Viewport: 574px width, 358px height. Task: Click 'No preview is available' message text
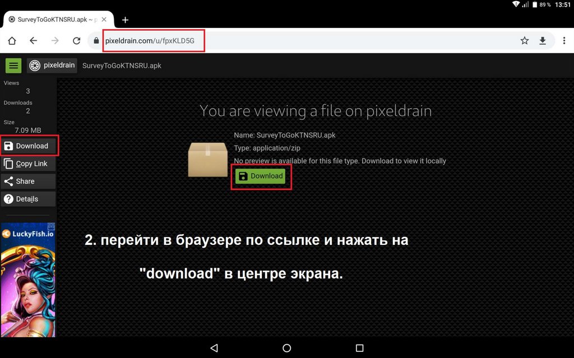(340, 161)
